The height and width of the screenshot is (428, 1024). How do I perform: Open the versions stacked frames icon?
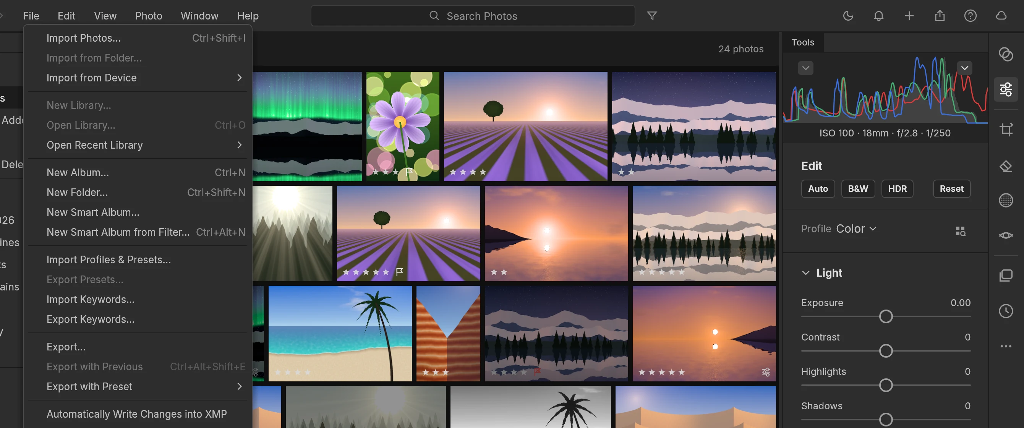click(x=1006, y=276)
